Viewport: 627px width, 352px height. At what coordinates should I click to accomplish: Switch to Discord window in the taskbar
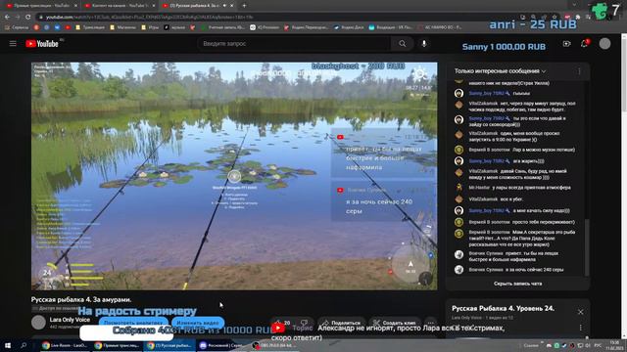222,345
